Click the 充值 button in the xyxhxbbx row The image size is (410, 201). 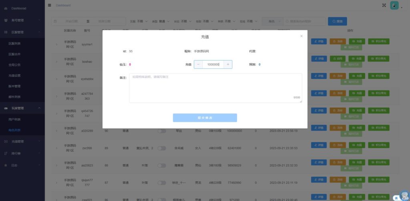click(357, 76)
